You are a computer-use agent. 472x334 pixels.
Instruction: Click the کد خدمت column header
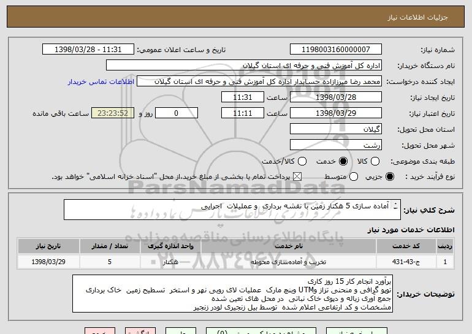[x=406, y=246]
